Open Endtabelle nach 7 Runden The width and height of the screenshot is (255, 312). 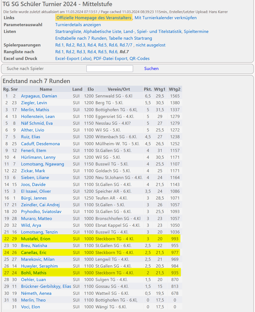tap(81, 38)
